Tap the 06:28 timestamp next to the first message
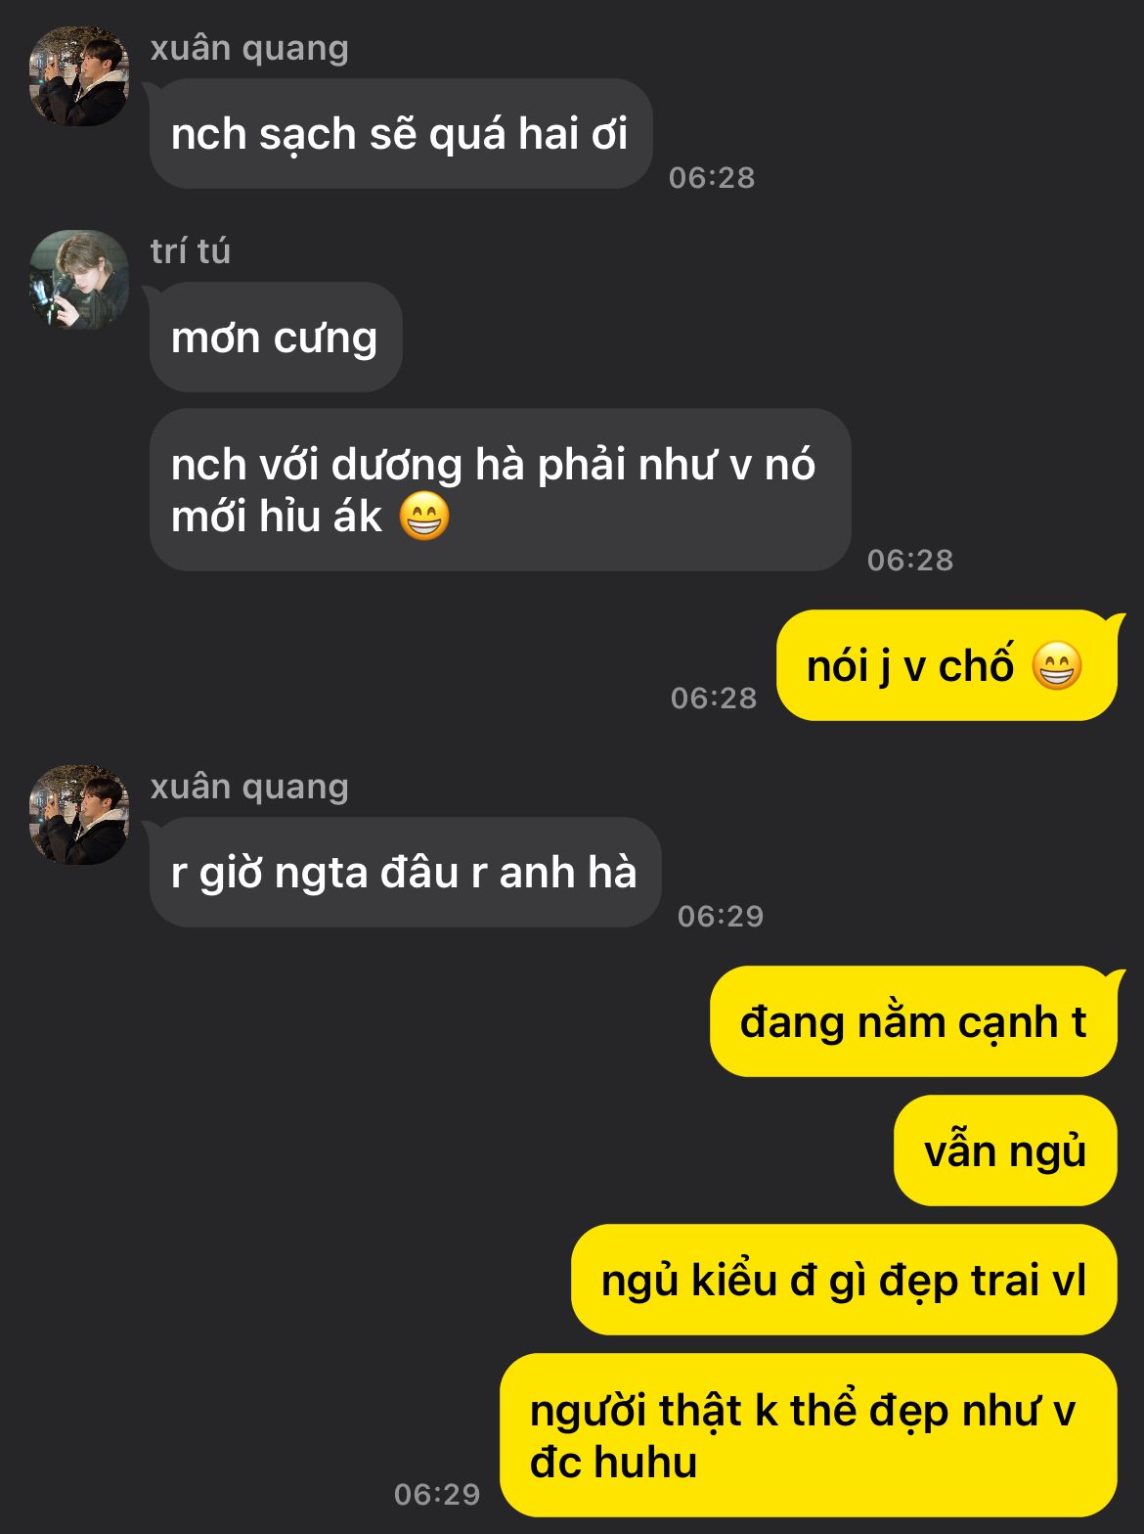This screenshot has height=1534, width=1144. 712,178
